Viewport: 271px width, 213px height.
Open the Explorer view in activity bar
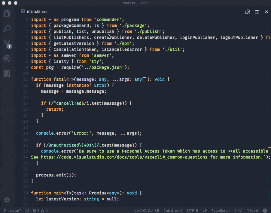7,14
